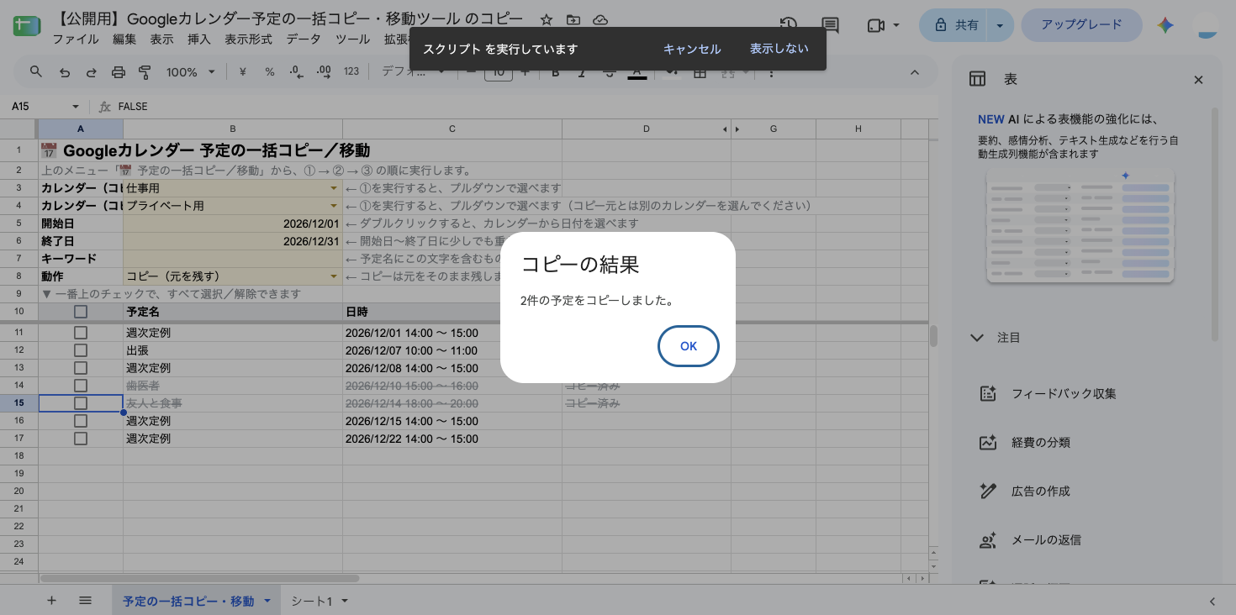The image size is (1236, 615).
Task: Add a new sheet plus button
Action: tap(51, 601)
